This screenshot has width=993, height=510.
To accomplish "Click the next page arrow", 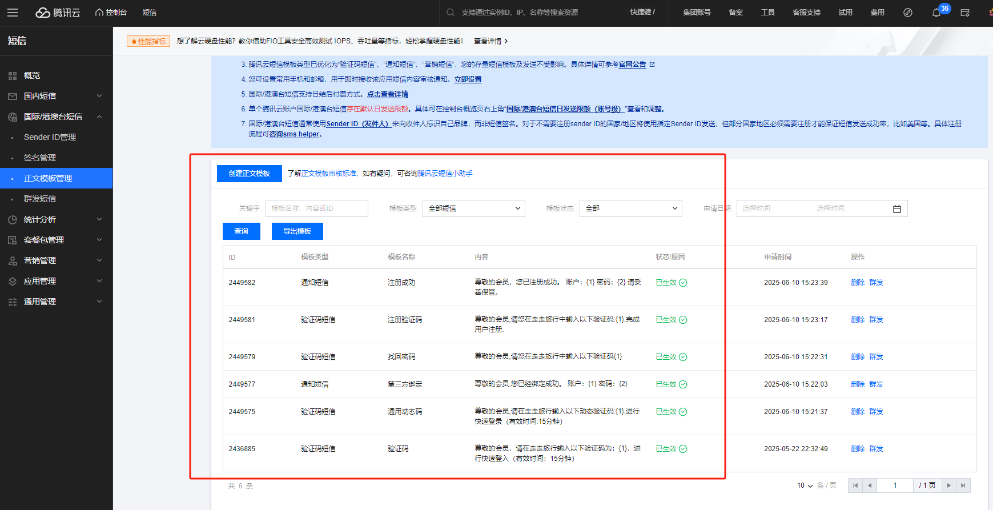I will point(948,485).
